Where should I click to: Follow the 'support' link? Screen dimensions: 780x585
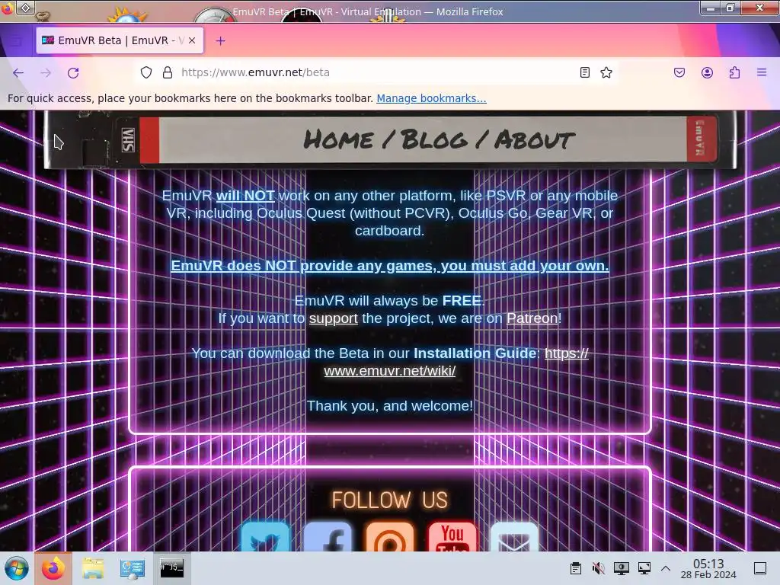click(x=334, y=318)
